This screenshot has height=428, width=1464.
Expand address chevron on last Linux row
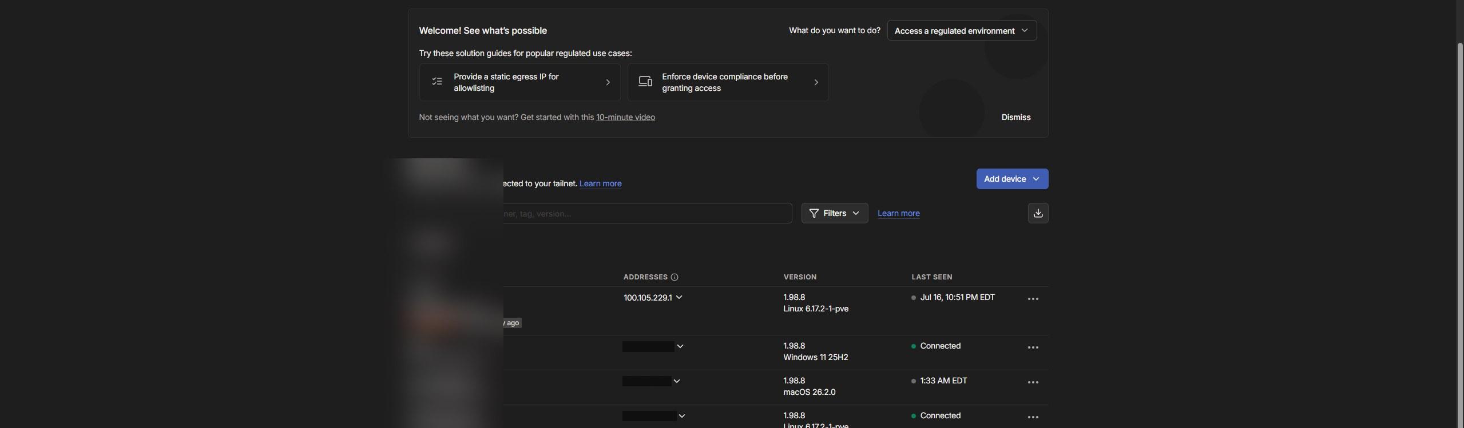click(x=681, y=416)
